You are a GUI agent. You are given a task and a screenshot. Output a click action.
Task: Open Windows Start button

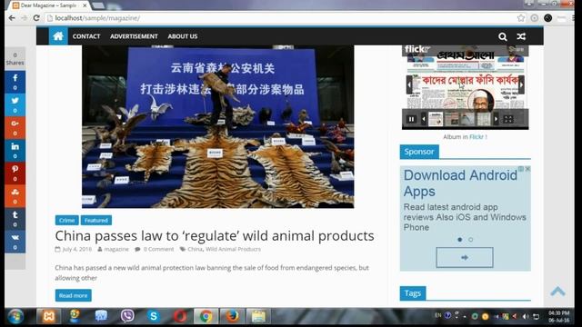pyautogui.click(x=15, y=316)
